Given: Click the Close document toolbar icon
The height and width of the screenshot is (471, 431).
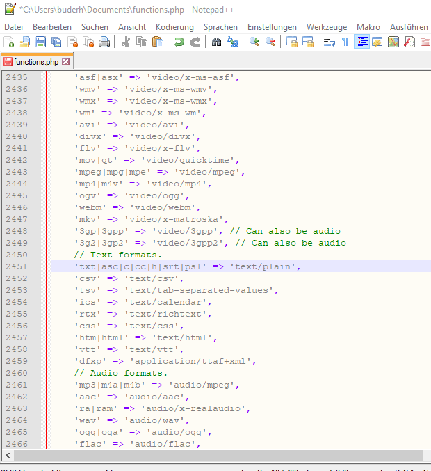Looking at the screenshot, I should [72, 42].
